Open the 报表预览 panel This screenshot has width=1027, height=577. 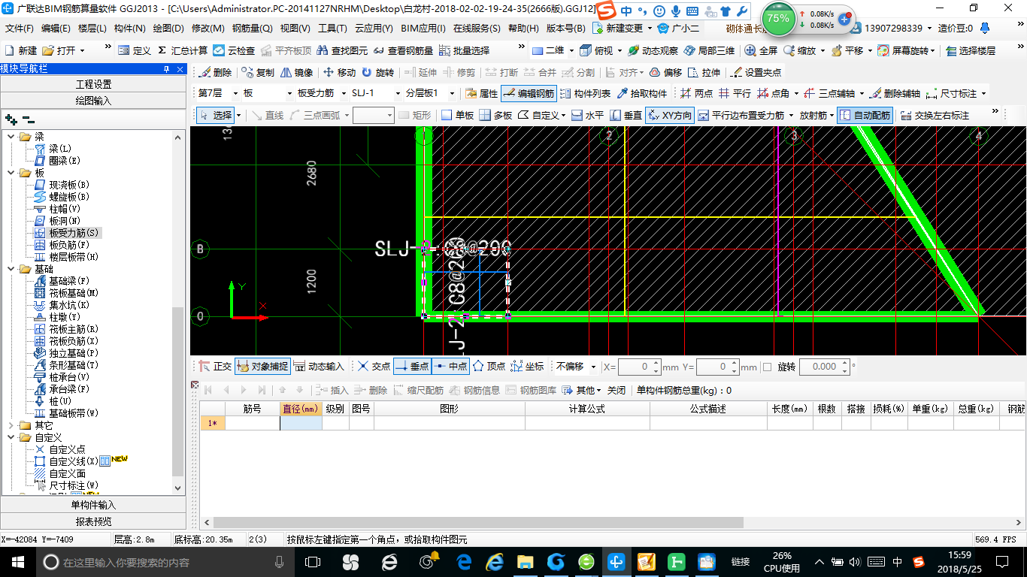click(93, 521)
